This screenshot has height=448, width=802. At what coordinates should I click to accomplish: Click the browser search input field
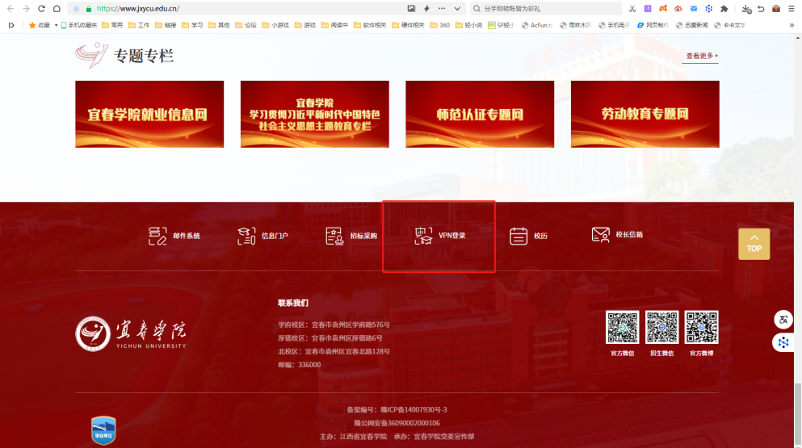click(x=549, y=8)
